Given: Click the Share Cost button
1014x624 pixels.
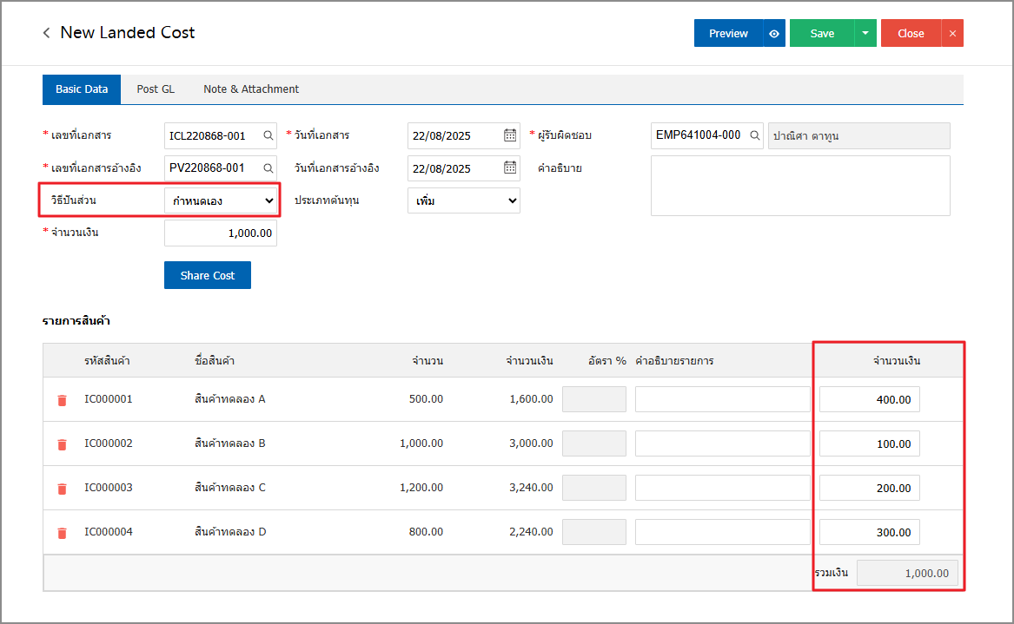Looking at the screenshot, I should pos(207,275).
